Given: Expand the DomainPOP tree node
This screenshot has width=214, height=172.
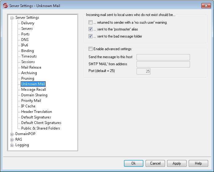Looking at the screenshot, I should click(x=12, y=134).
